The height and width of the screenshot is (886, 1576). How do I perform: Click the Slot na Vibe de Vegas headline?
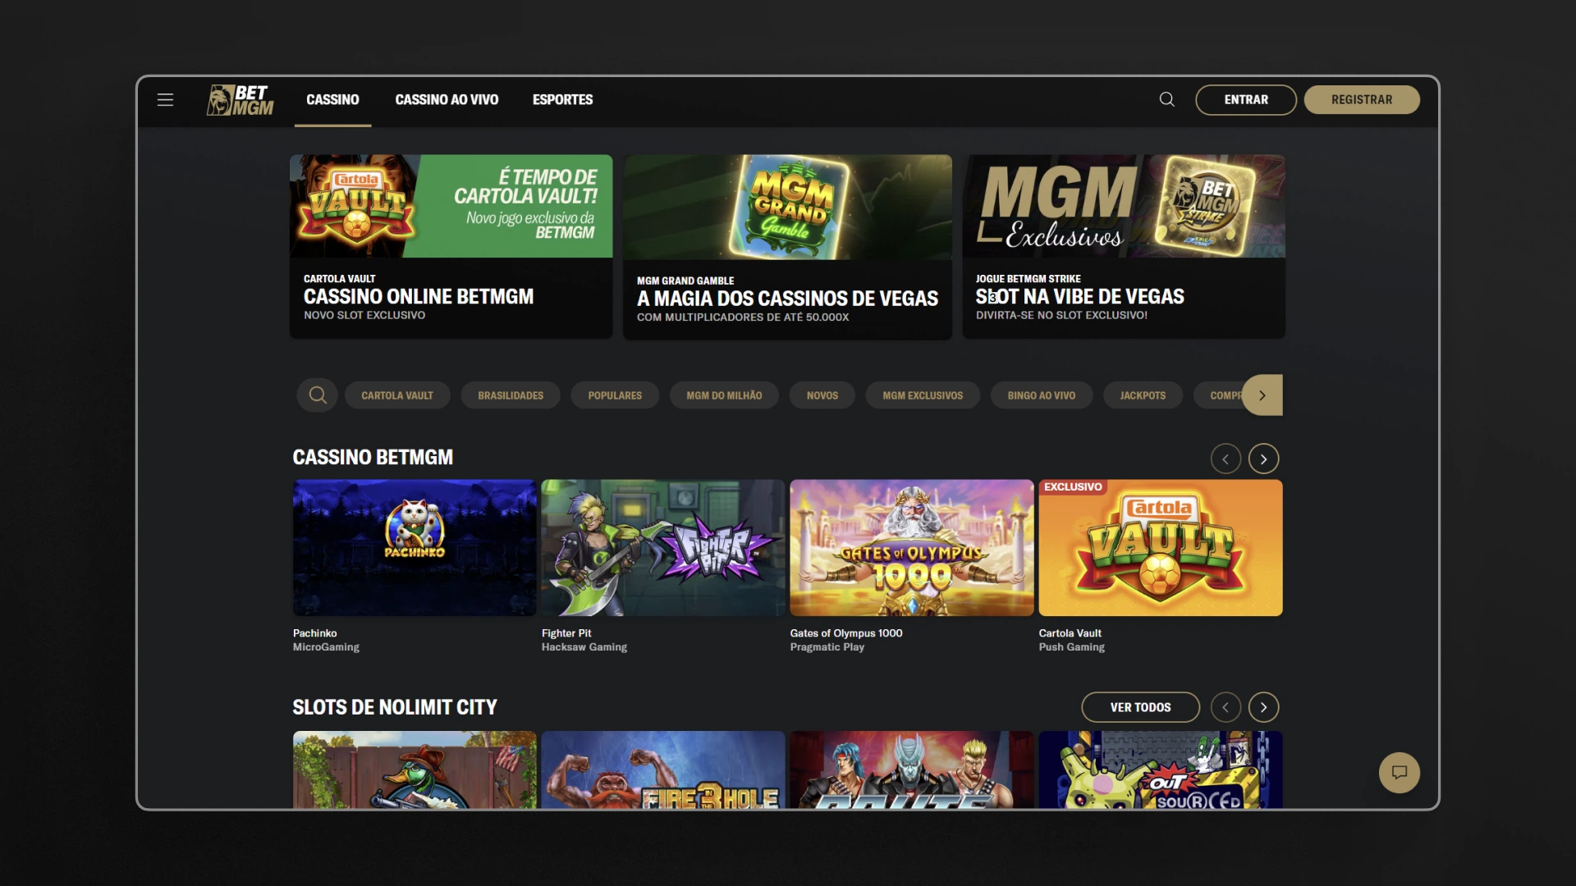click(x=1079, y=297)
